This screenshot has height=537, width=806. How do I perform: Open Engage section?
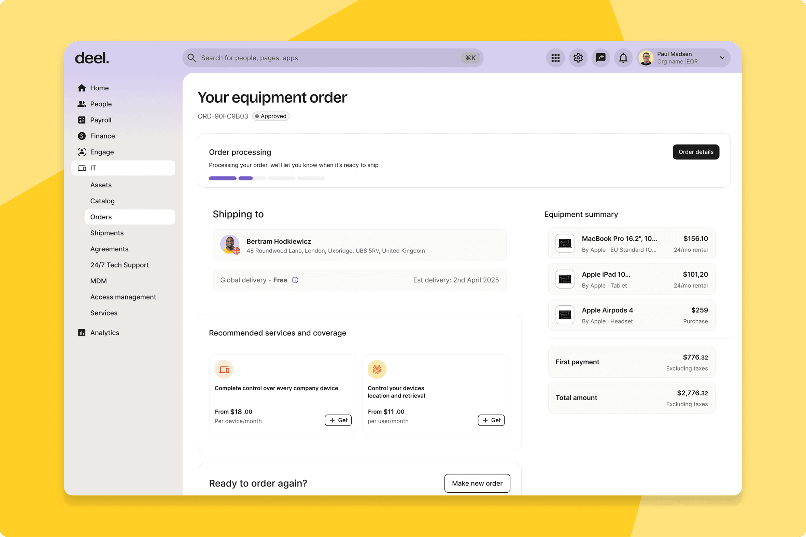click(x=123, y=152)
